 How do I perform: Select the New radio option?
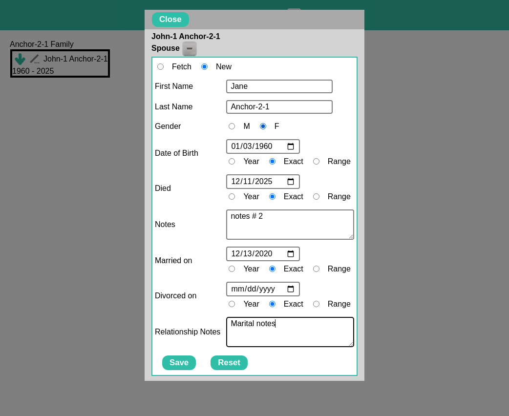point(204,67)
